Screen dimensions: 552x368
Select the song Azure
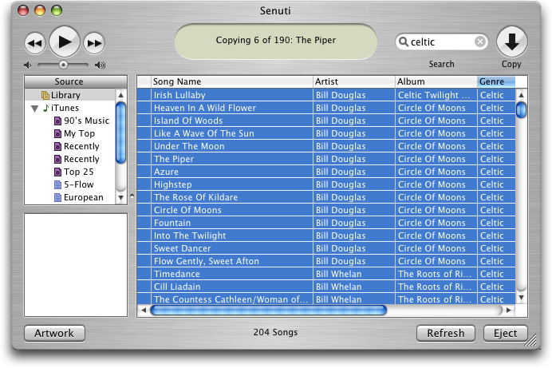[166, 172]
